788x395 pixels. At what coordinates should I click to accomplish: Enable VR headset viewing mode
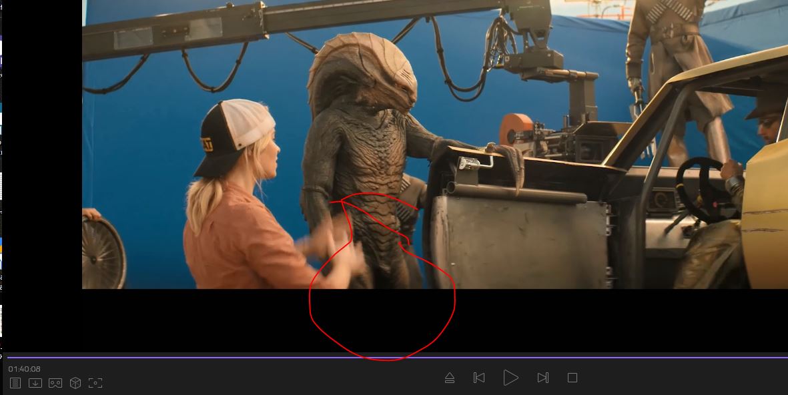pos(55,383)
